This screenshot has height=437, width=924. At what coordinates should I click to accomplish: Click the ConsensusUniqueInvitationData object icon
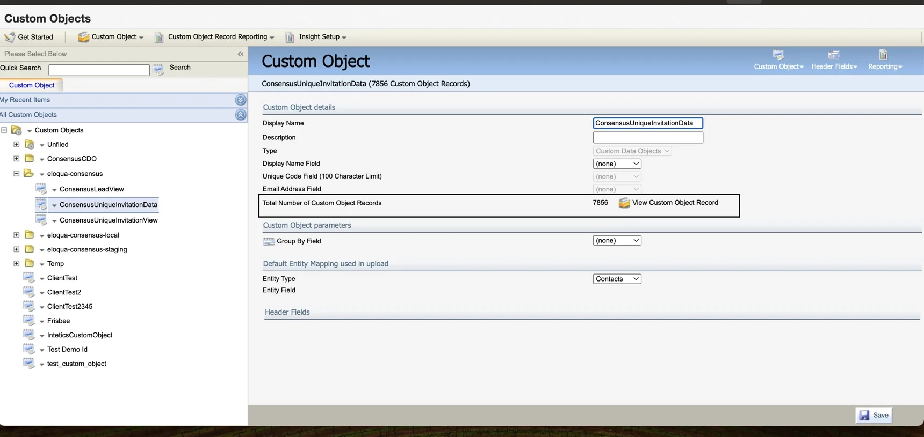click(41, 204)
